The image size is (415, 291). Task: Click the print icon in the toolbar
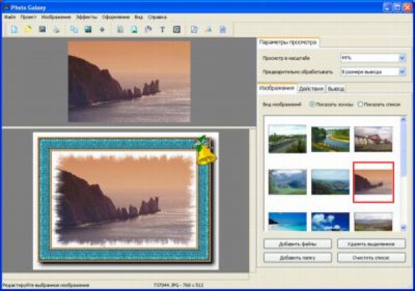[x=57, y=30]
